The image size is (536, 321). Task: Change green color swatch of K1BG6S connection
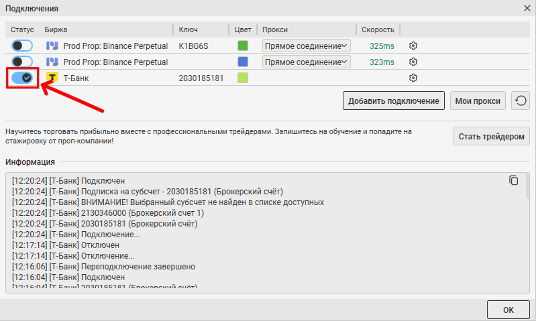coord(243,46)
